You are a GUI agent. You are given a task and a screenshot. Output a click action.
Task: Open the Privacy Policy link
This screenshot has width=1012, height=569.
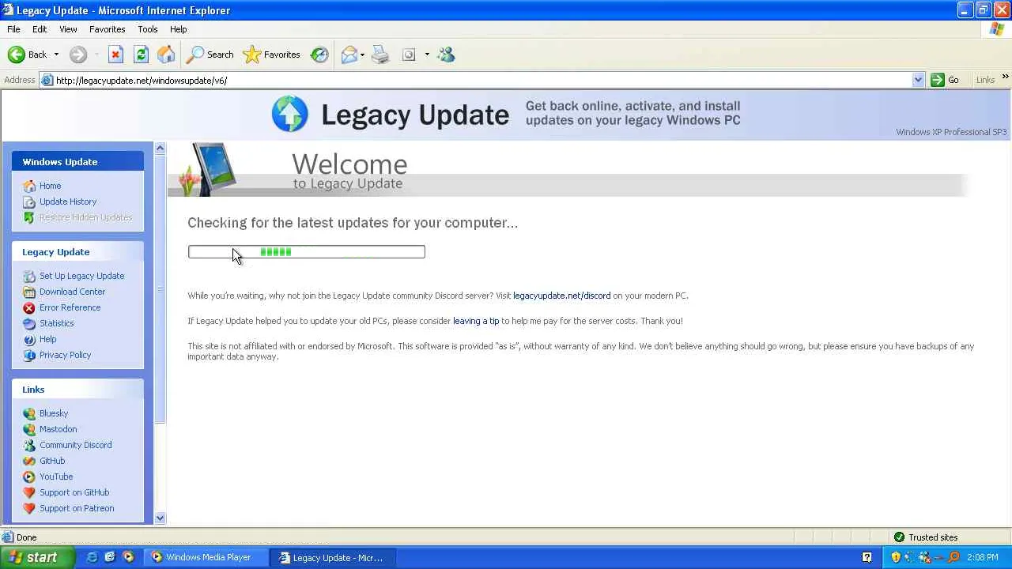tap(65, 355)
